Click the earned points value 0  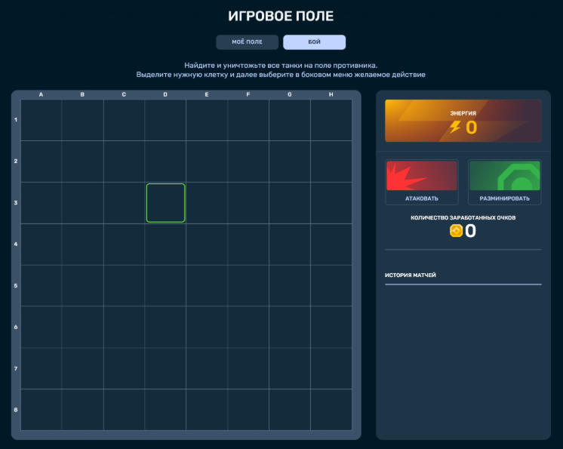pyautogui.click(x=470, y=231)
